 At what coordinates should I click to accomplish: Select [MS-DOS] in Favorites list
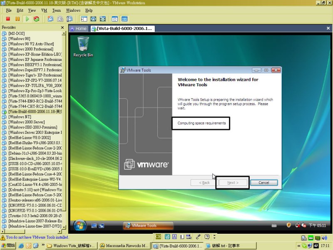coord(17,33)
